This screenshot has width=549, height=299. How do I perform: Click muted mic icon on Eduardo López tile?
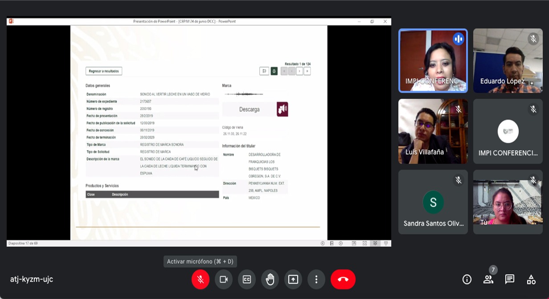coord(533,39)
